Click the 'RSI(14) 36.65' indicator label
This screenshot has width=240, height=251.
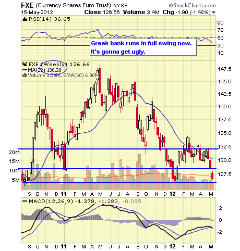click(50, 19)
